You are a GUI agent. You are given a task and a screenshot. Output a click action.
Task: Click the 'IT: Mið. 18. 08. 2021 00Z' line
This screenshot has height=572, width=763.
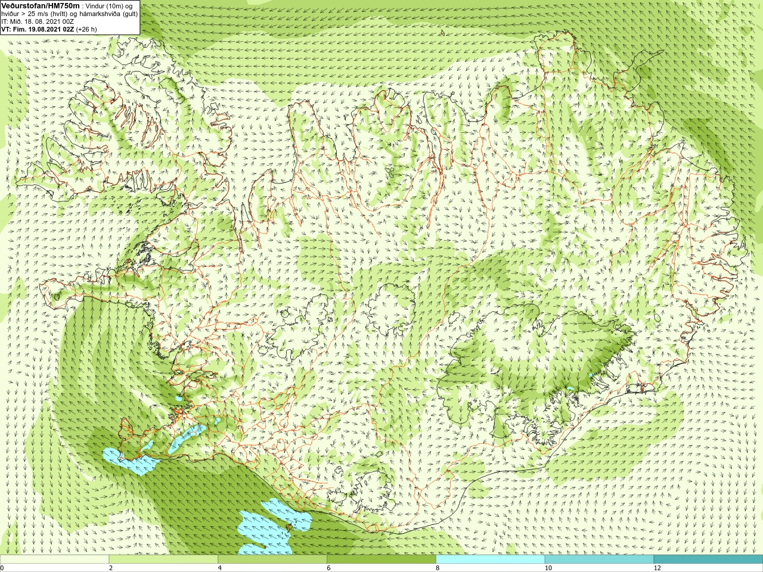point(38,21)
